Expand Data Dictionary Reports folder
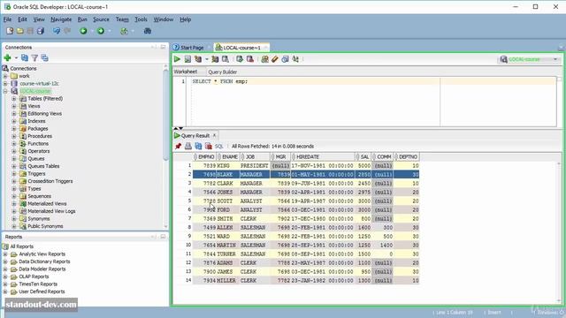The height and width of the screenshot is (318, 566). pos(5,261)
